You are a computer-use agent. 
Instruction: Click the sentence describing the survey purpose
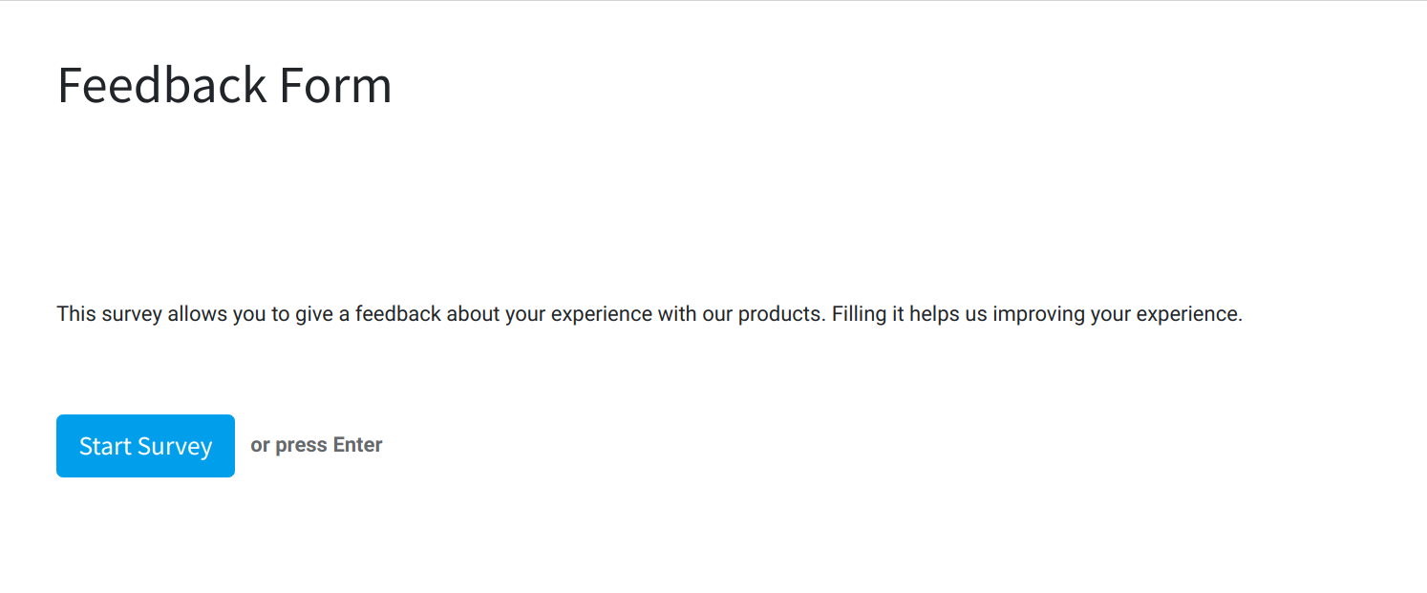pyautogui.click(x=650, y=313)
